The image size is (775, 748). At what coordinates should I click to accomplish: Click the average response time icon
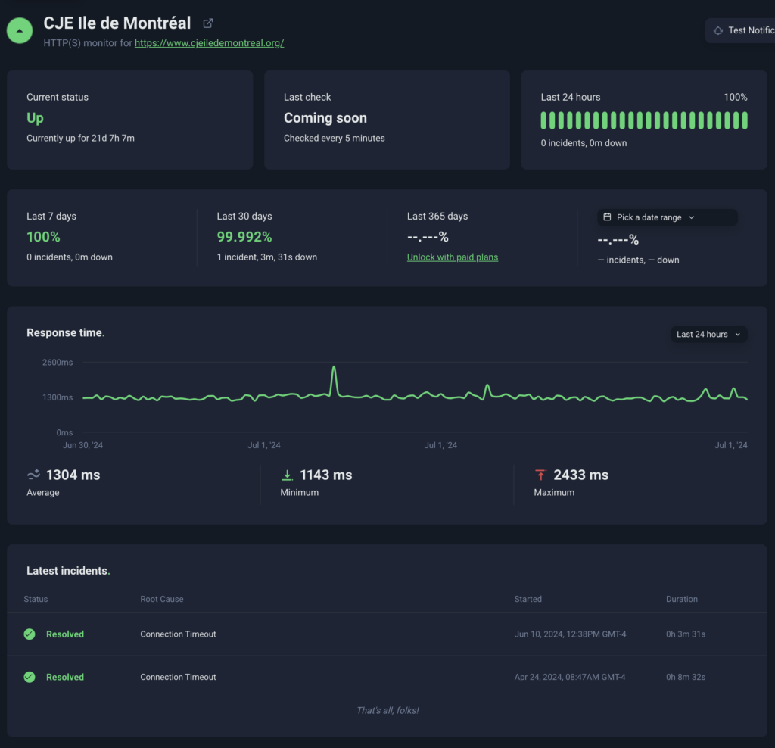point(33,475)
